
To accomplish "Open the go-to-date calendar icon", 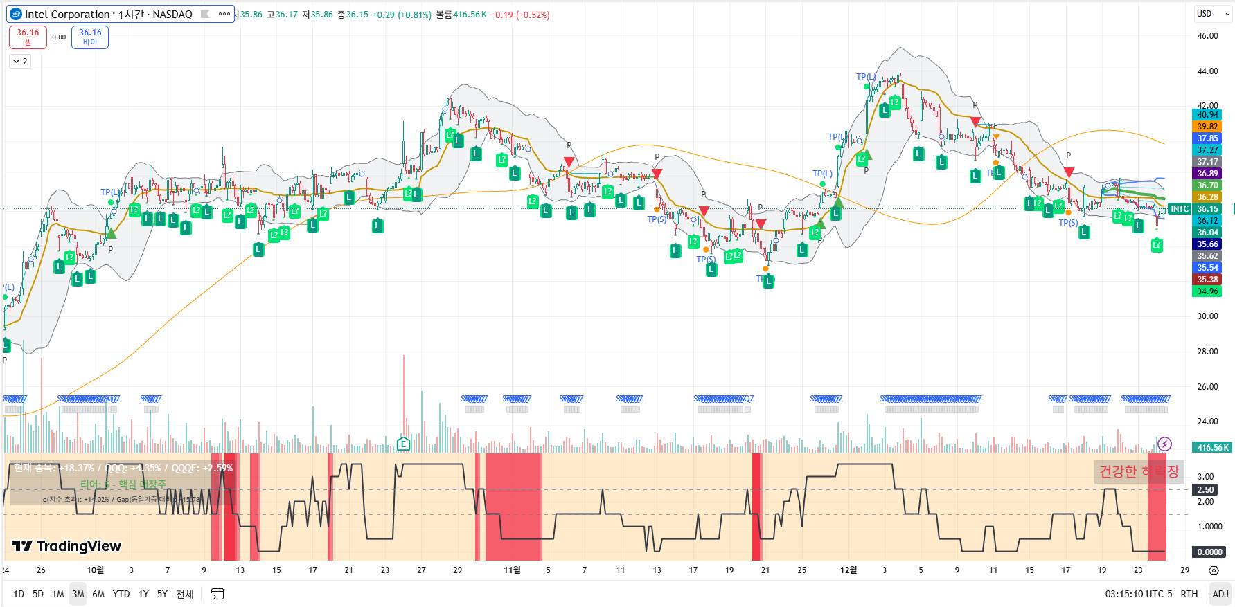I will click(x=217, y=594).
